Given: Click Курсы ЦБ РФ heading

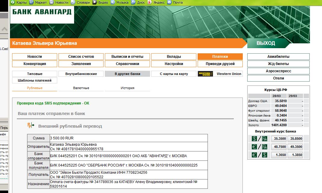Looking at the screenshot, I should coord(276,90).
